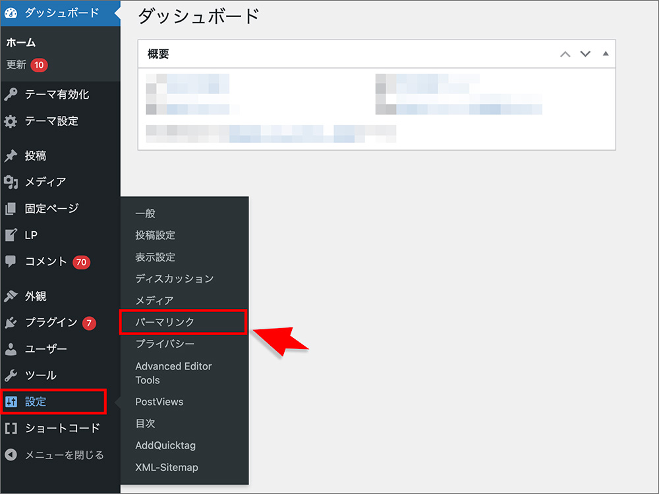
Task: Click the paintbrush icon for 外観
Action: tap(11, 296)
